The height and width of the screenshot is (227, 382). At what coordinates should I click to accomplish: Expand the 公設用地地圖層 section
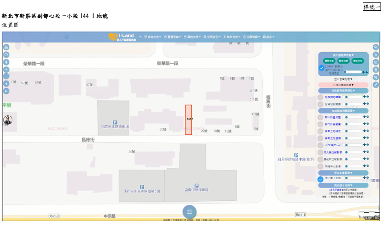[343, 85]
